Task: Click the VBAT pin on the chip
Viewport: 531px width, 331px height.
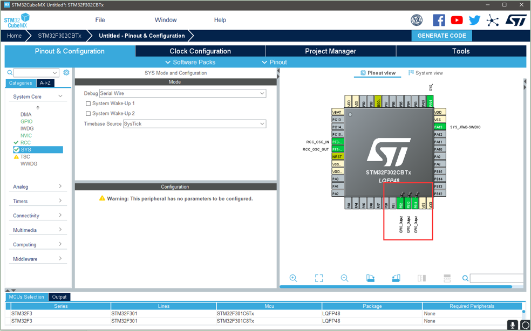Action: pyautogui.click(x=338, y=112)
